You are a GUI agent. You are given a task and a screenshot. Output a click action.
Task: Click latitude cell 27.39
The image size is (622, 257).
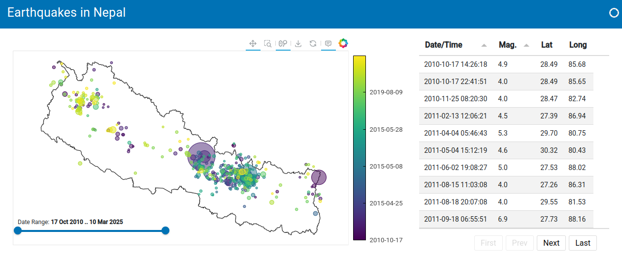point(549,116)
